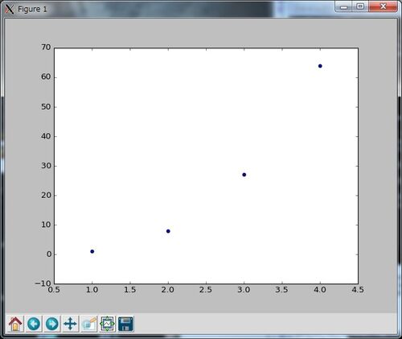Image resolution: width=402 pixels, height=339 pixels.
Task: Click the x-axis tick label 4.5
Action: click(x=358, y=290)
